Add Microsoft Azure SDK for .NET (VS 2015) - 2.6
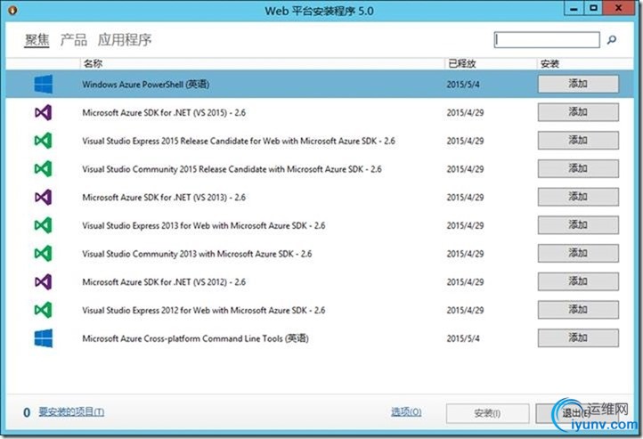This screenshot has width=643, height=439. pos(578,112)
